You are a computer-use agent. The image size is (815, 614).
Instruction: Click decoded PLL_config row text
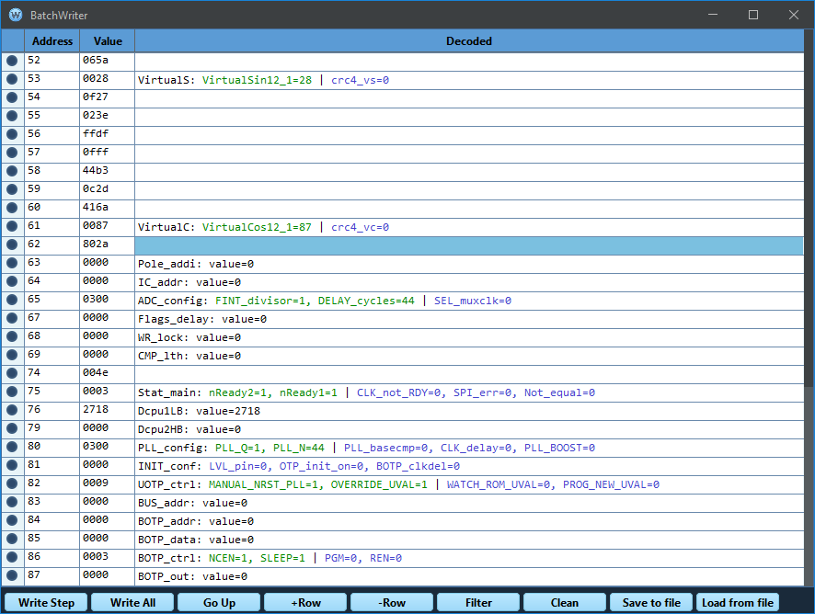[366, 448]
